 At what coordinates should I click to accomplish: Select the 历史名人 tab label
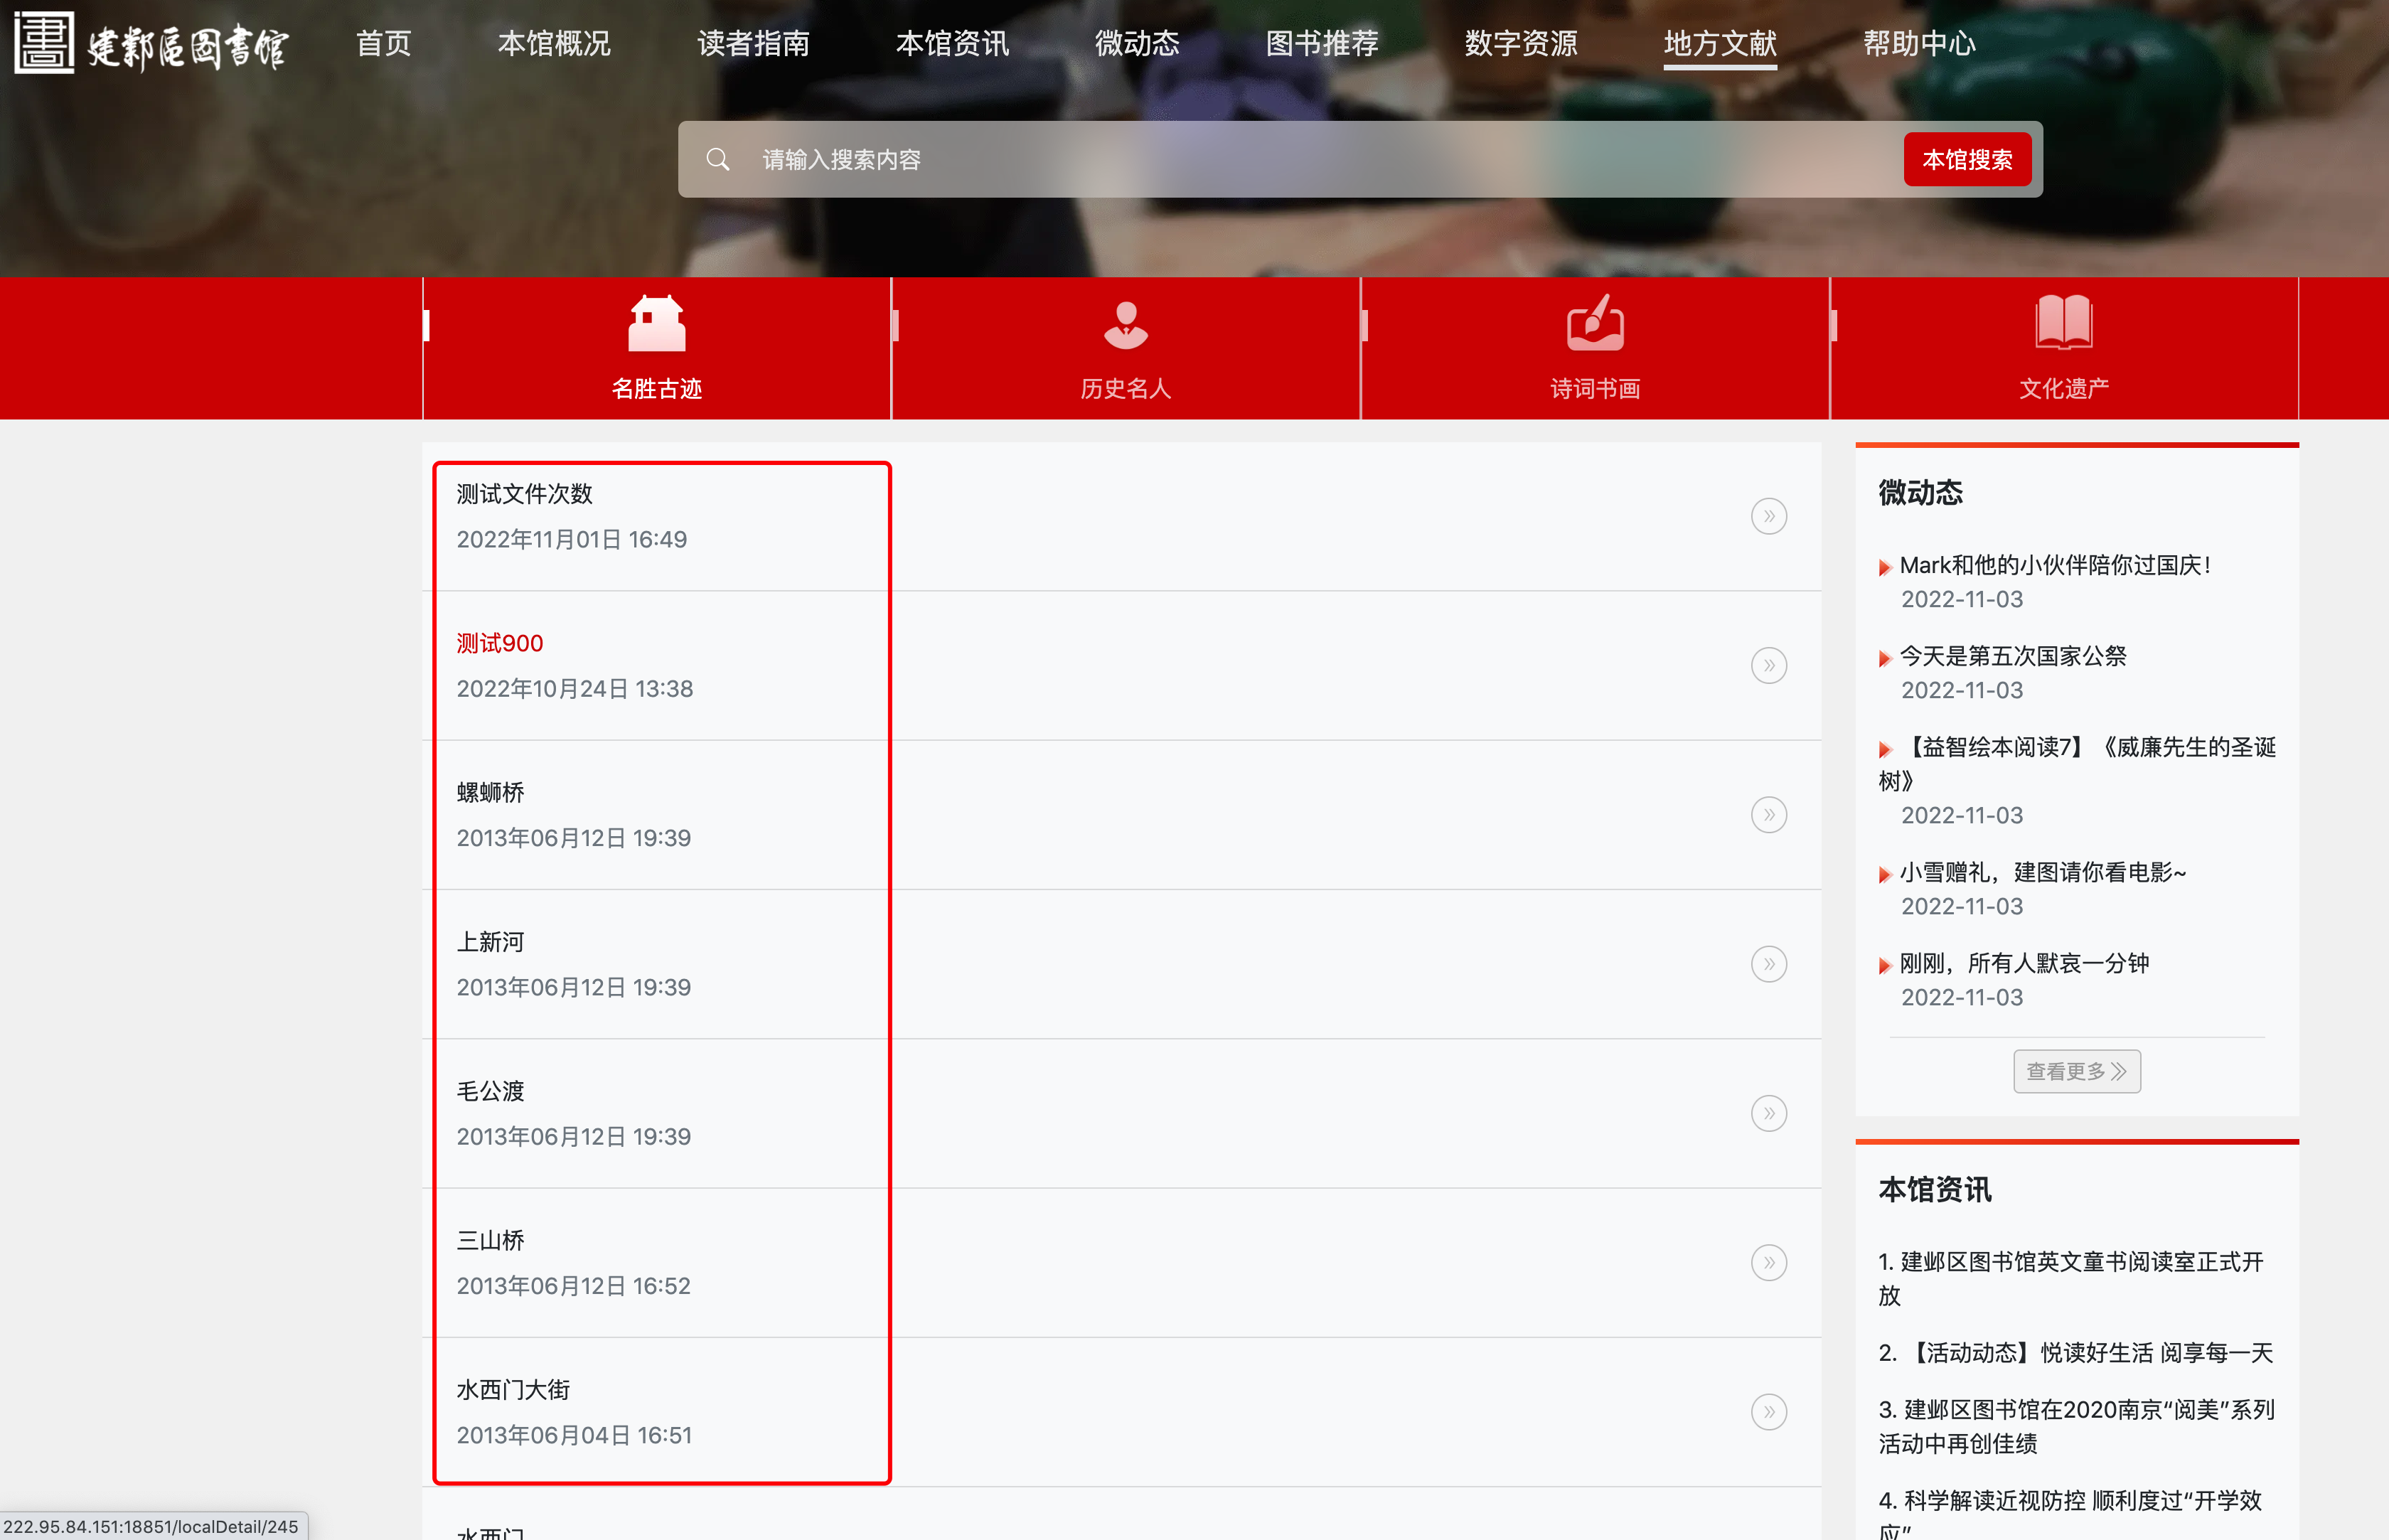point(1125,388)
